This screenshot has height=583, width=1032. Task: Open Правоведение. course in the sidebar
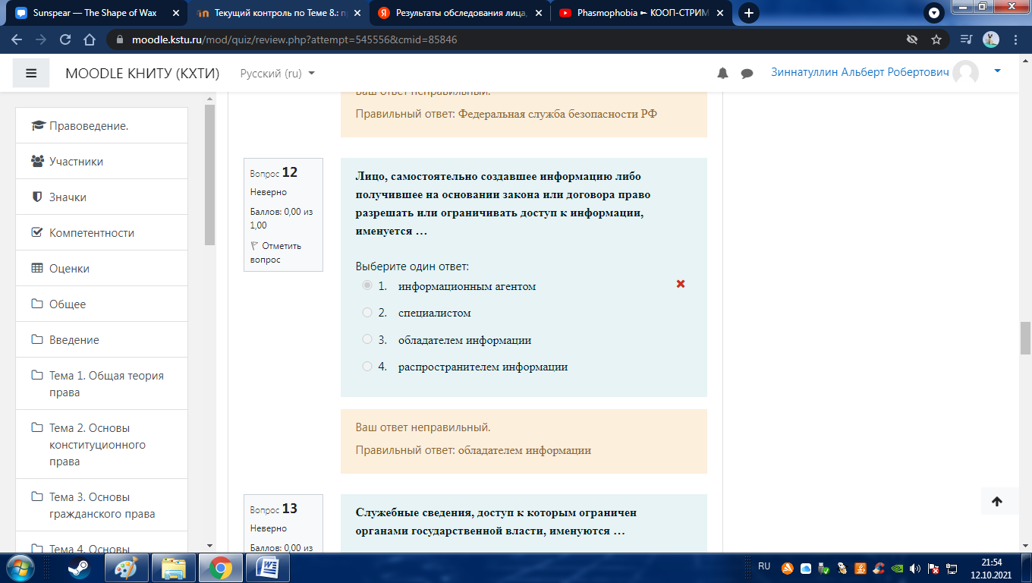click(x=102, y=126)
